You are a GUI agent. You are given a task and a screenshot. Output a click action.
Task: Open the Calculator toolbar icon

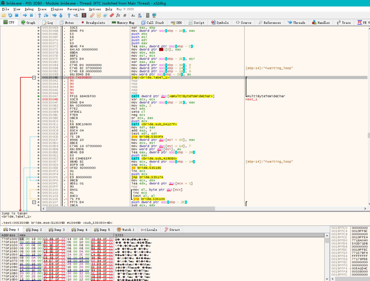pyautogui.click(x=148, y=15)
